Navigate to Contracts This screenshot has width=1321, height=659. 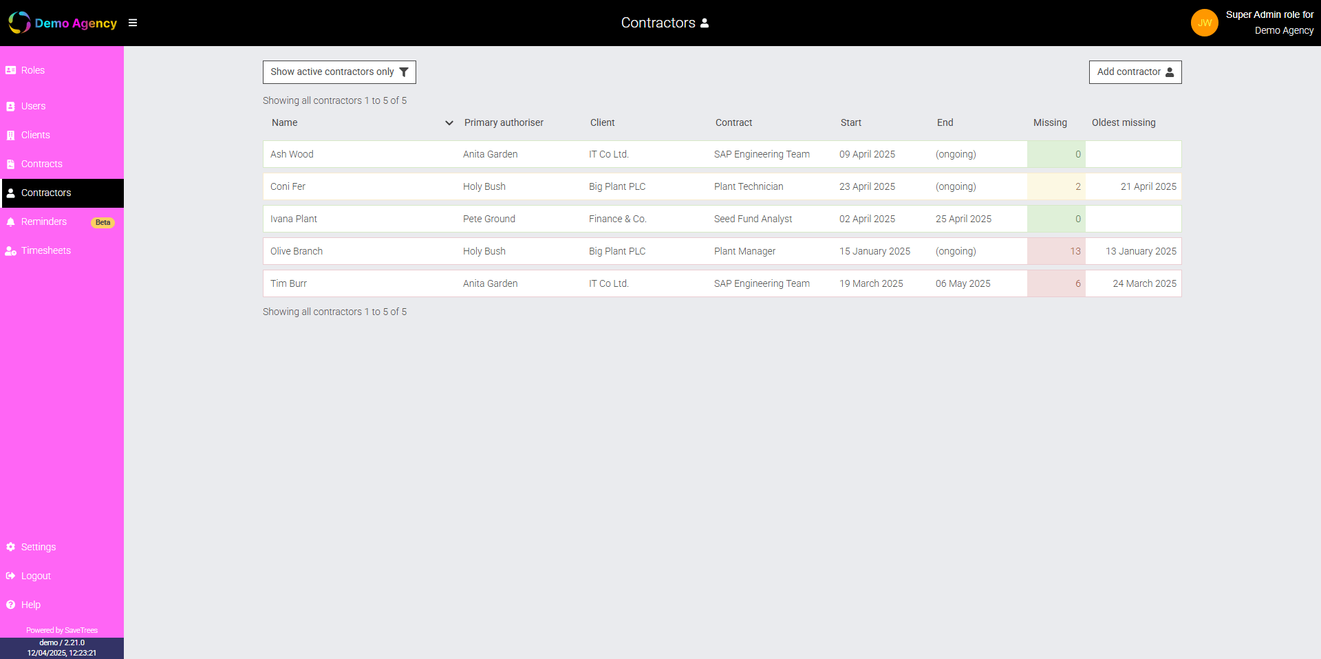click(62, 164)
